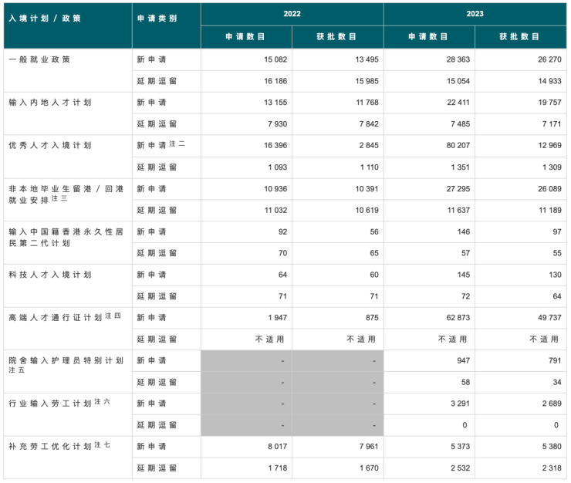Select the 申请类别 header cell
The height and width of the screenshot is (483, 571).
point(157,18)
